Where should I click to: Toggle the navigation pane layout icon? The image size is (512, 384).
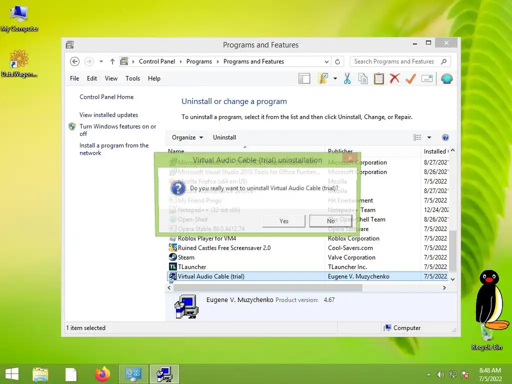pos(304,78)
